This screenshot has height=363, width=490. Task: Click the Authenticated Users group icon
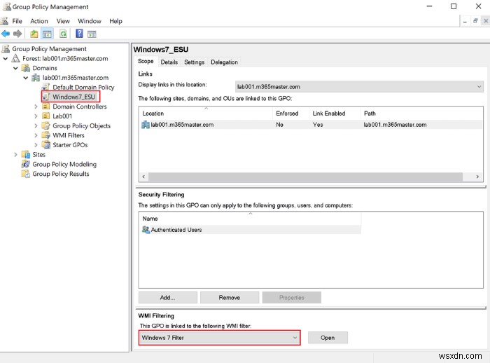click(x=146, y=230)
